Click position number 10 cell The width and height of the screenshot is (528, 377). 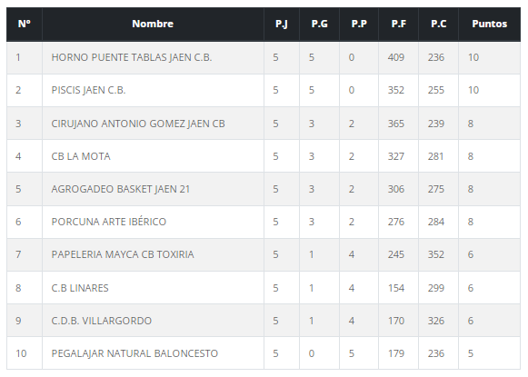pos(21,353)
